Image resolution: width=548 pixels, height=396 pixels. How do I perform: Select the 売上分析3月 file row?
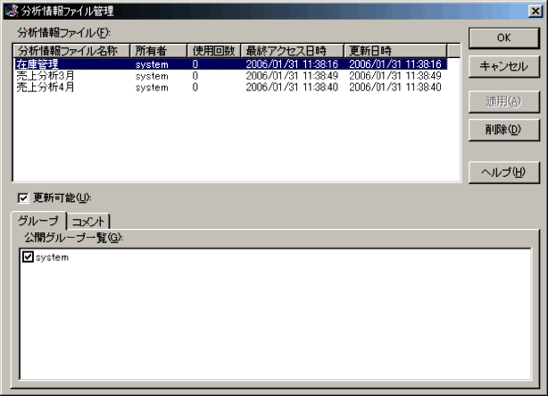230,76
